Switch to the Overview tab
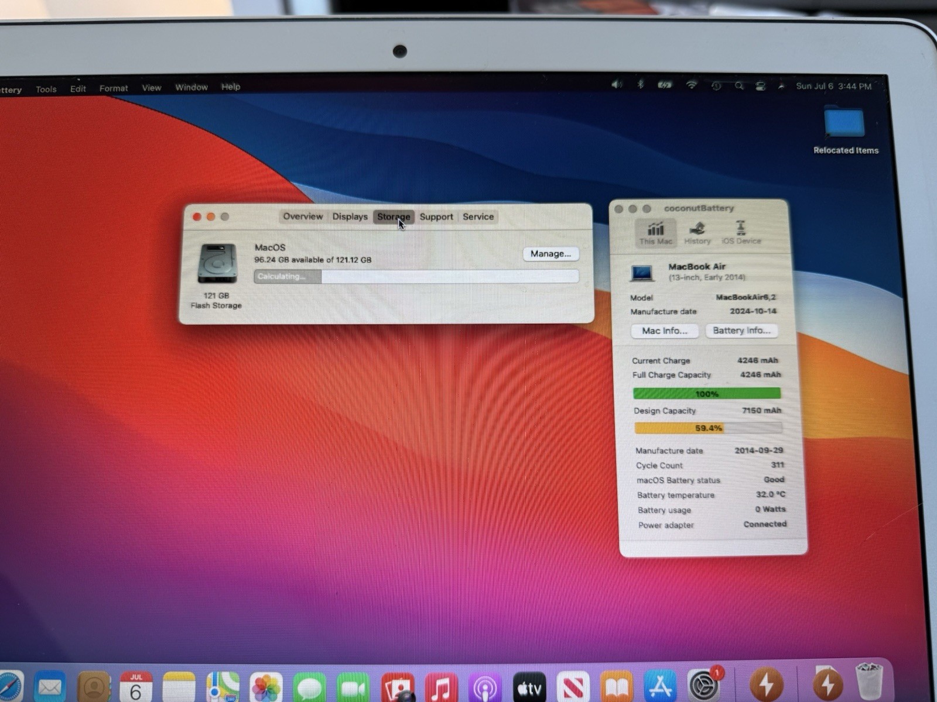This screenshot has height=702, width=937. pos(303,216)
